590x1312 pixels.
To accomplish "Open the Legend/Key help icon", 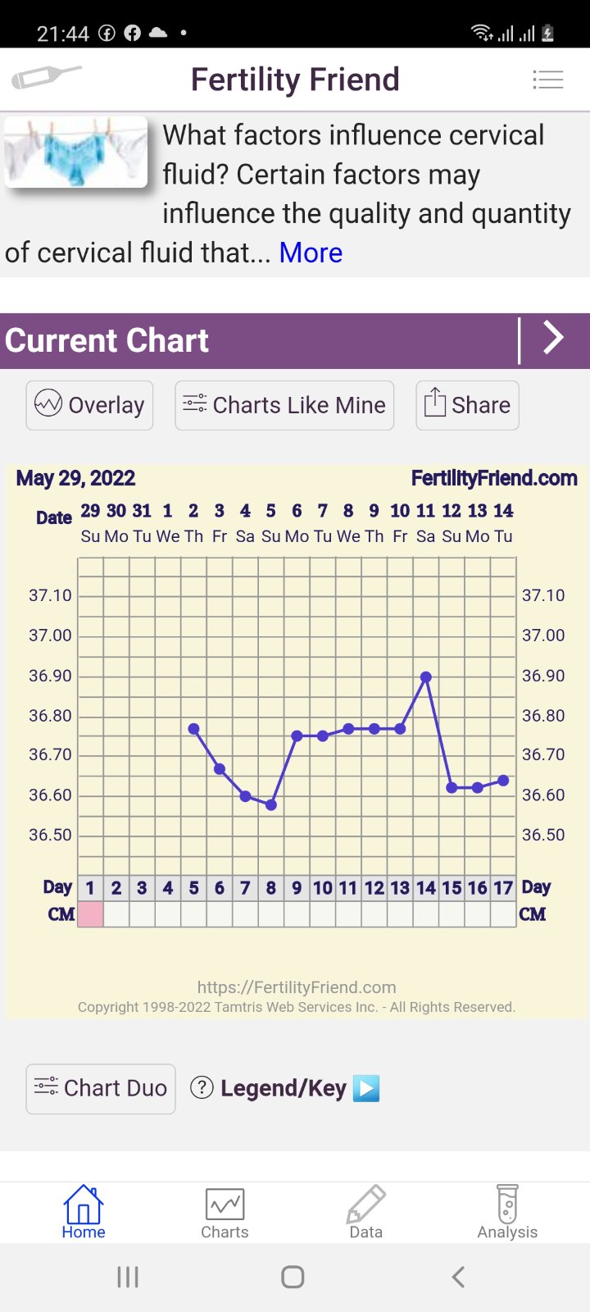I will click(x=202, y=1087).
